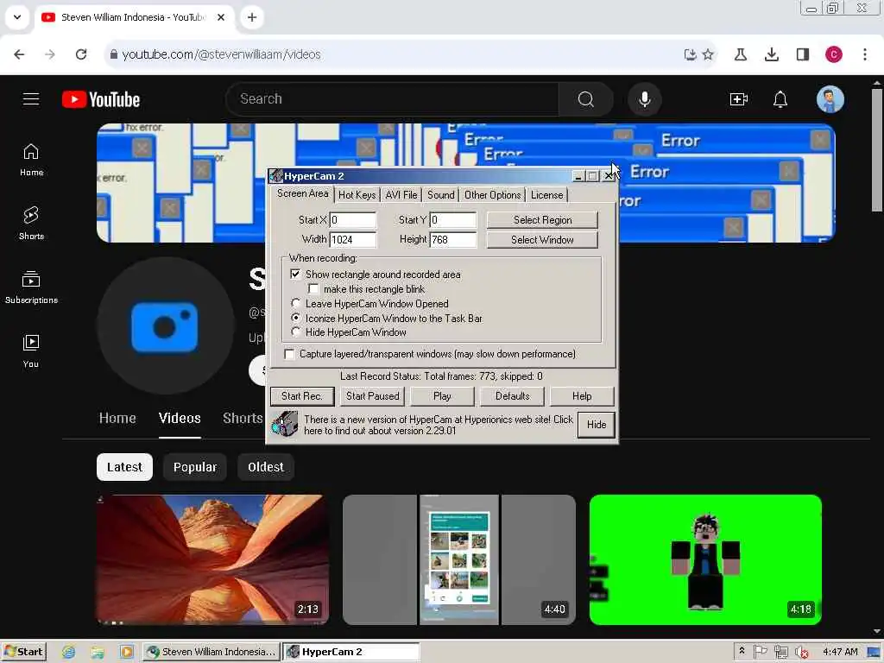
Task: Open the YouTube hamburger guide menu
Action: click(x=31, y=99)
